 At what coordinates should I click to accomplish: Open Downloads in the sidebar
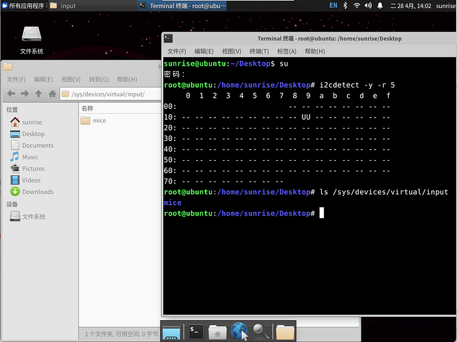pyautogui.click(x=32, y=192)
